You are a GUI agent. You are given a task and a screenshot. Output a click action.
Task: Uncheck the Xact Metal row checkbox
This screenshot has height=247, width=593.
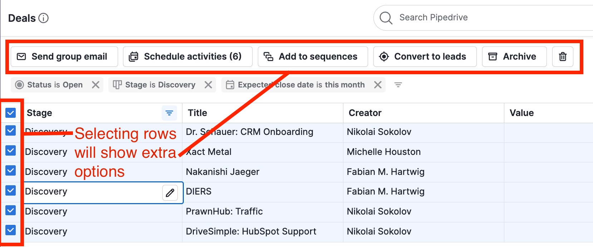point(11,151)
